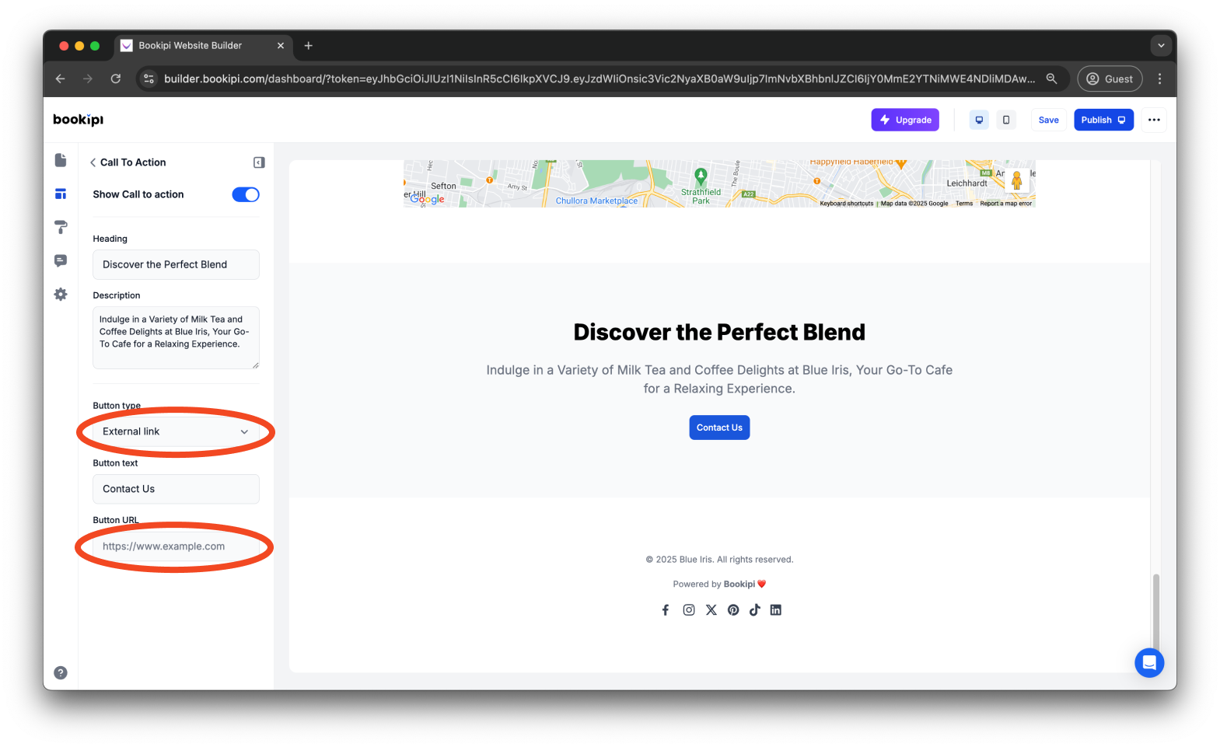1220x747 pixels.
Task: Go back in browser history
Action: coord(61,79)
